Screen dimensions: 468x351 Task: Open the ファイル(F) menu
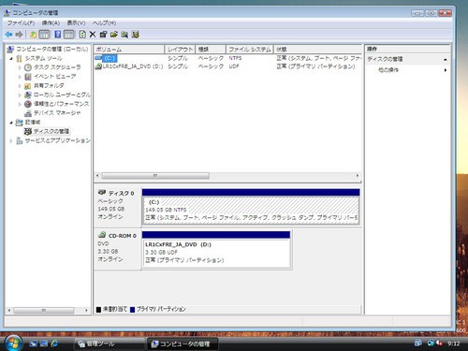pos(21,23)
